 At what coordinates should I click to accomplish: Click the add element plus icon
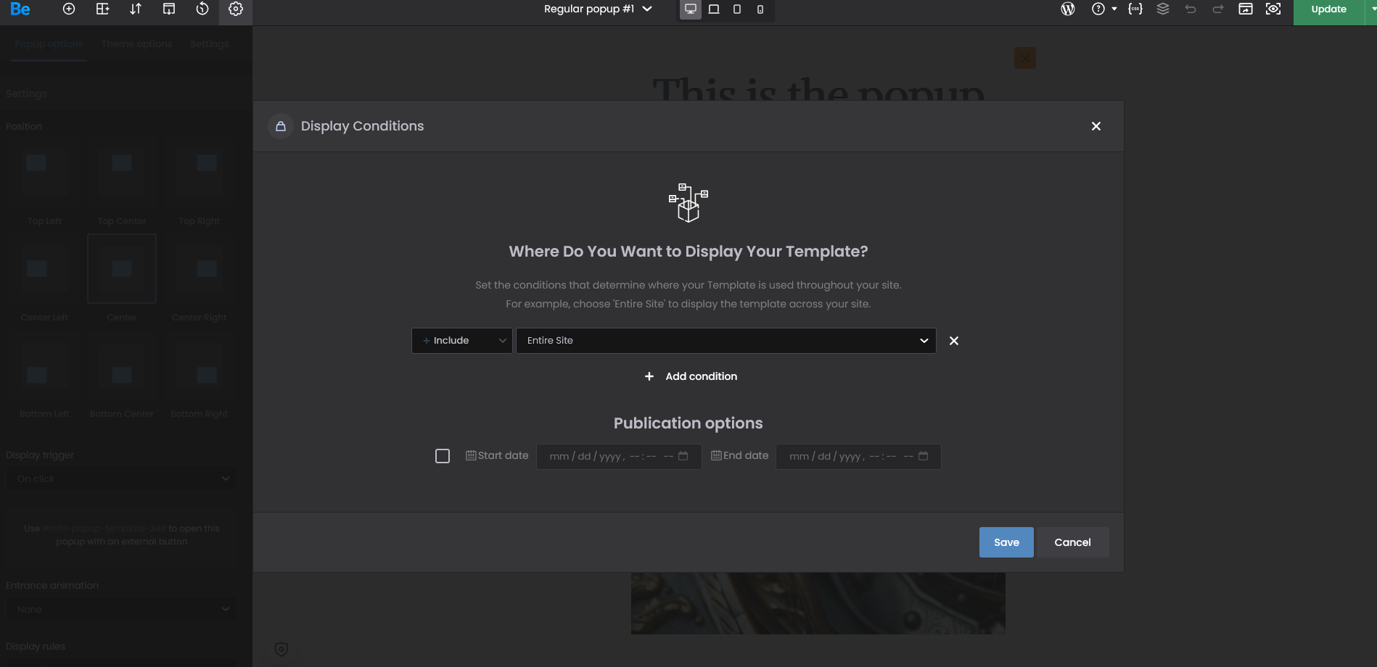click(69, 9)
